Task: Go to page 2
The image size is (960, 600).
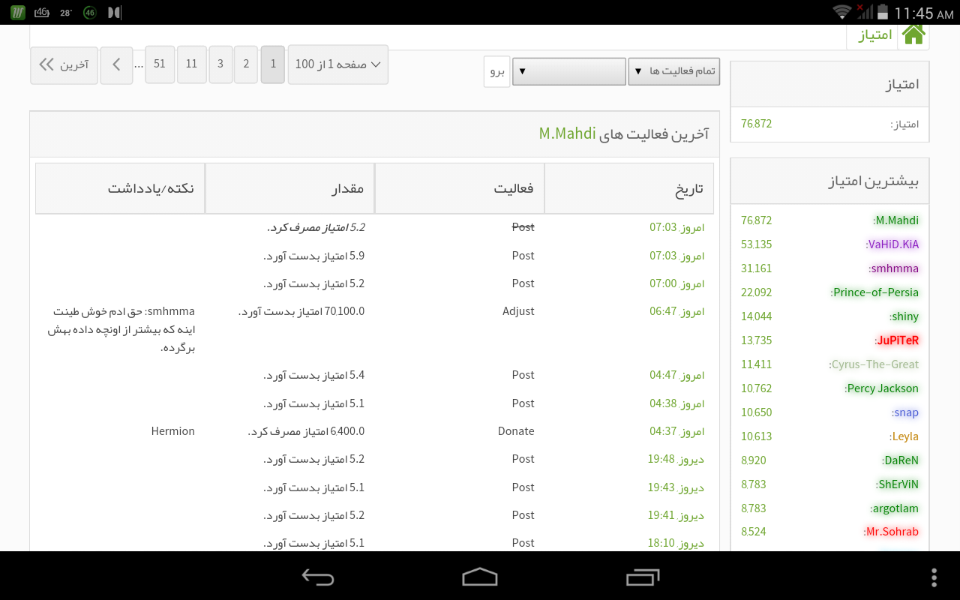Action: 246,64
